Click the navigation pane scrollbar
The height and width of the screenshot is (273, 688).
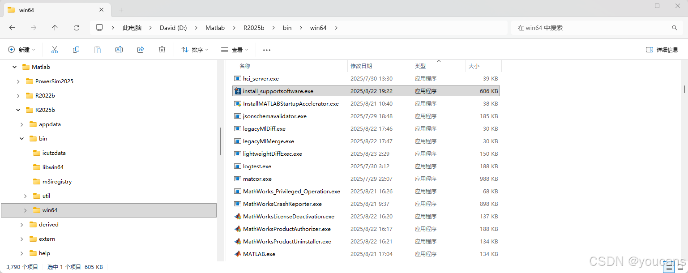[x=220, y=141]
